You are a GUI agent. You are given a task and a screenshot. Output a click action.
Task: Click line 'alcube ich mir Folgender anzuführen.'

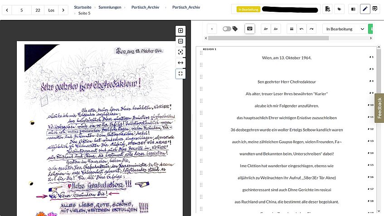click(287, 106)
